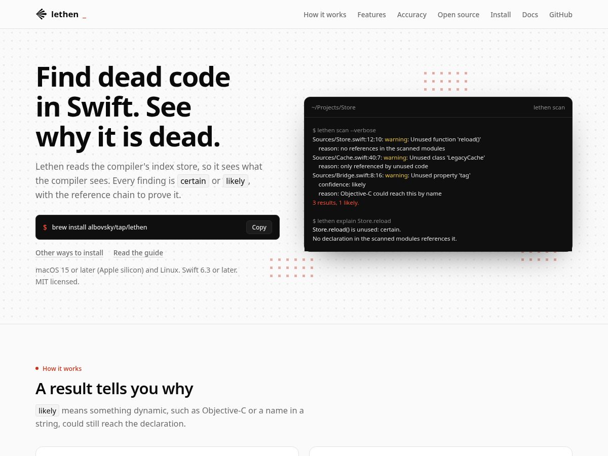Visit the GitHub link in the header
Viewport: 608px width, 456px height.
tap(560, 15)
